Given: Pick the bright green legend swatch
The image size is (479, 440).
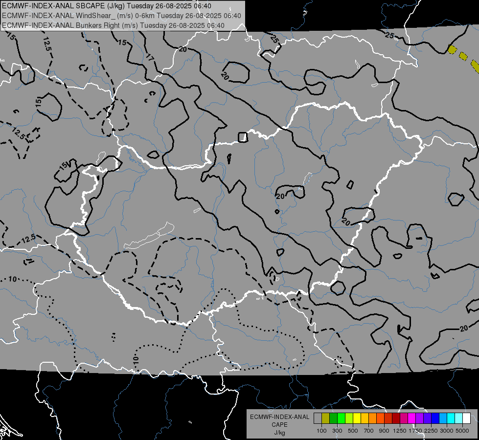Looking at the screenshot, I should pos(341,418).
